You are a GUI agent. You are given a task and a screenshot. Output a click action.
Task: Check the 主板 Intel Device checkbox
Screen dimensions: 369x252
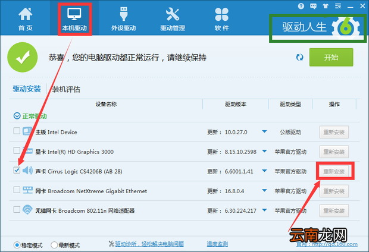pyautogui.click(x=17, y=131)
